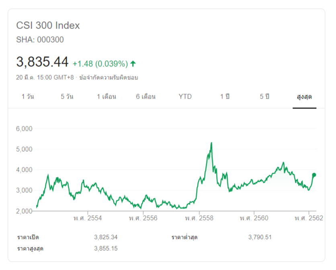Select the 5 วัน range tab

[67, 97]
